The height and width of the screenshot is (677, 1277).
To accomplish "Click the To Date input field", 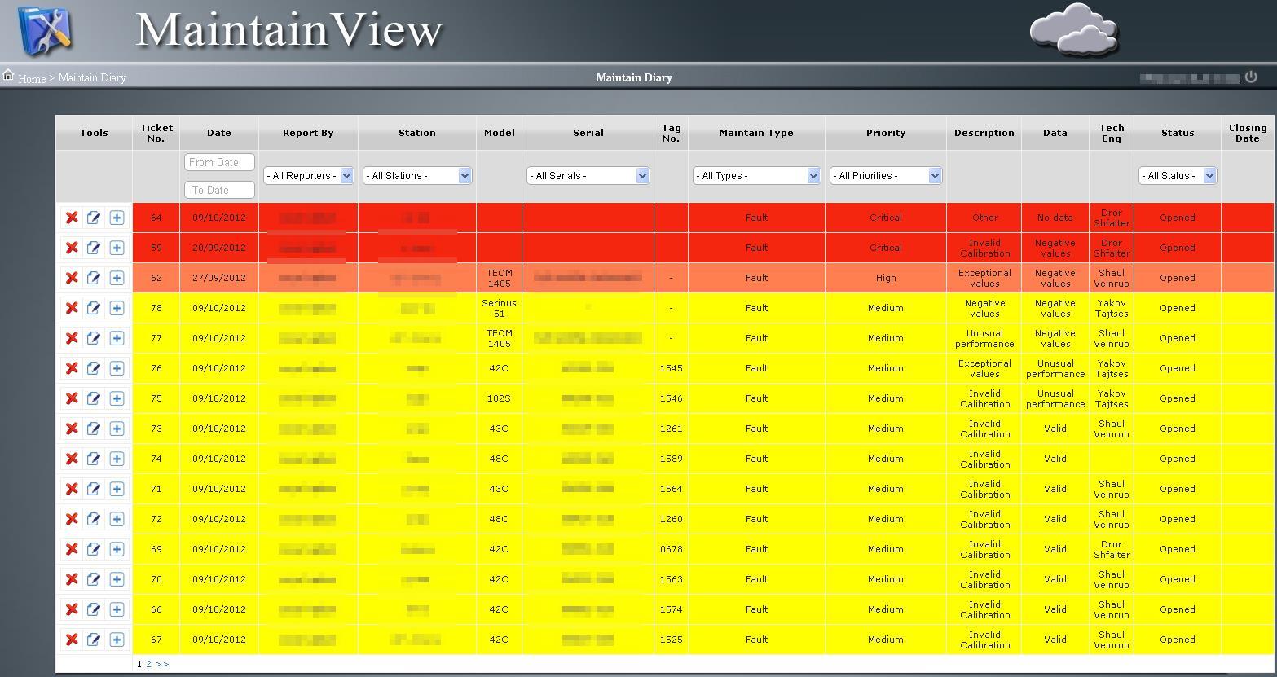I will click(219, 190).
